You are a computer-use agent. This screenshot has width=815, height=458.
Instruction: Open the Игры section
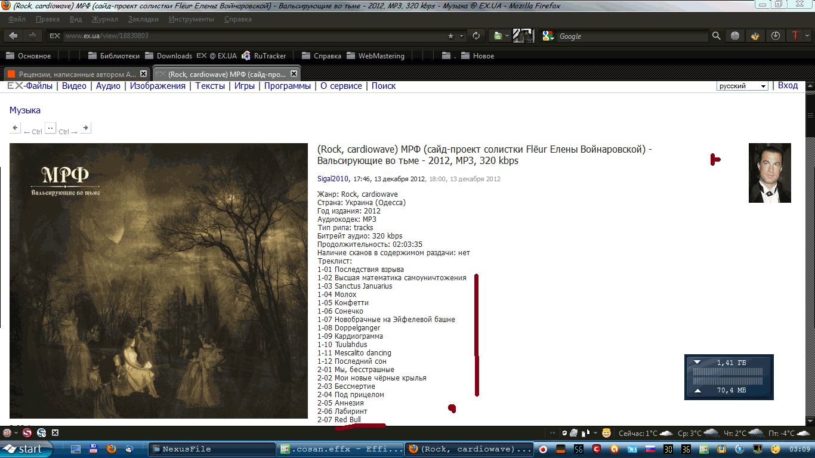pyautogui.click(x=245, y=86)
